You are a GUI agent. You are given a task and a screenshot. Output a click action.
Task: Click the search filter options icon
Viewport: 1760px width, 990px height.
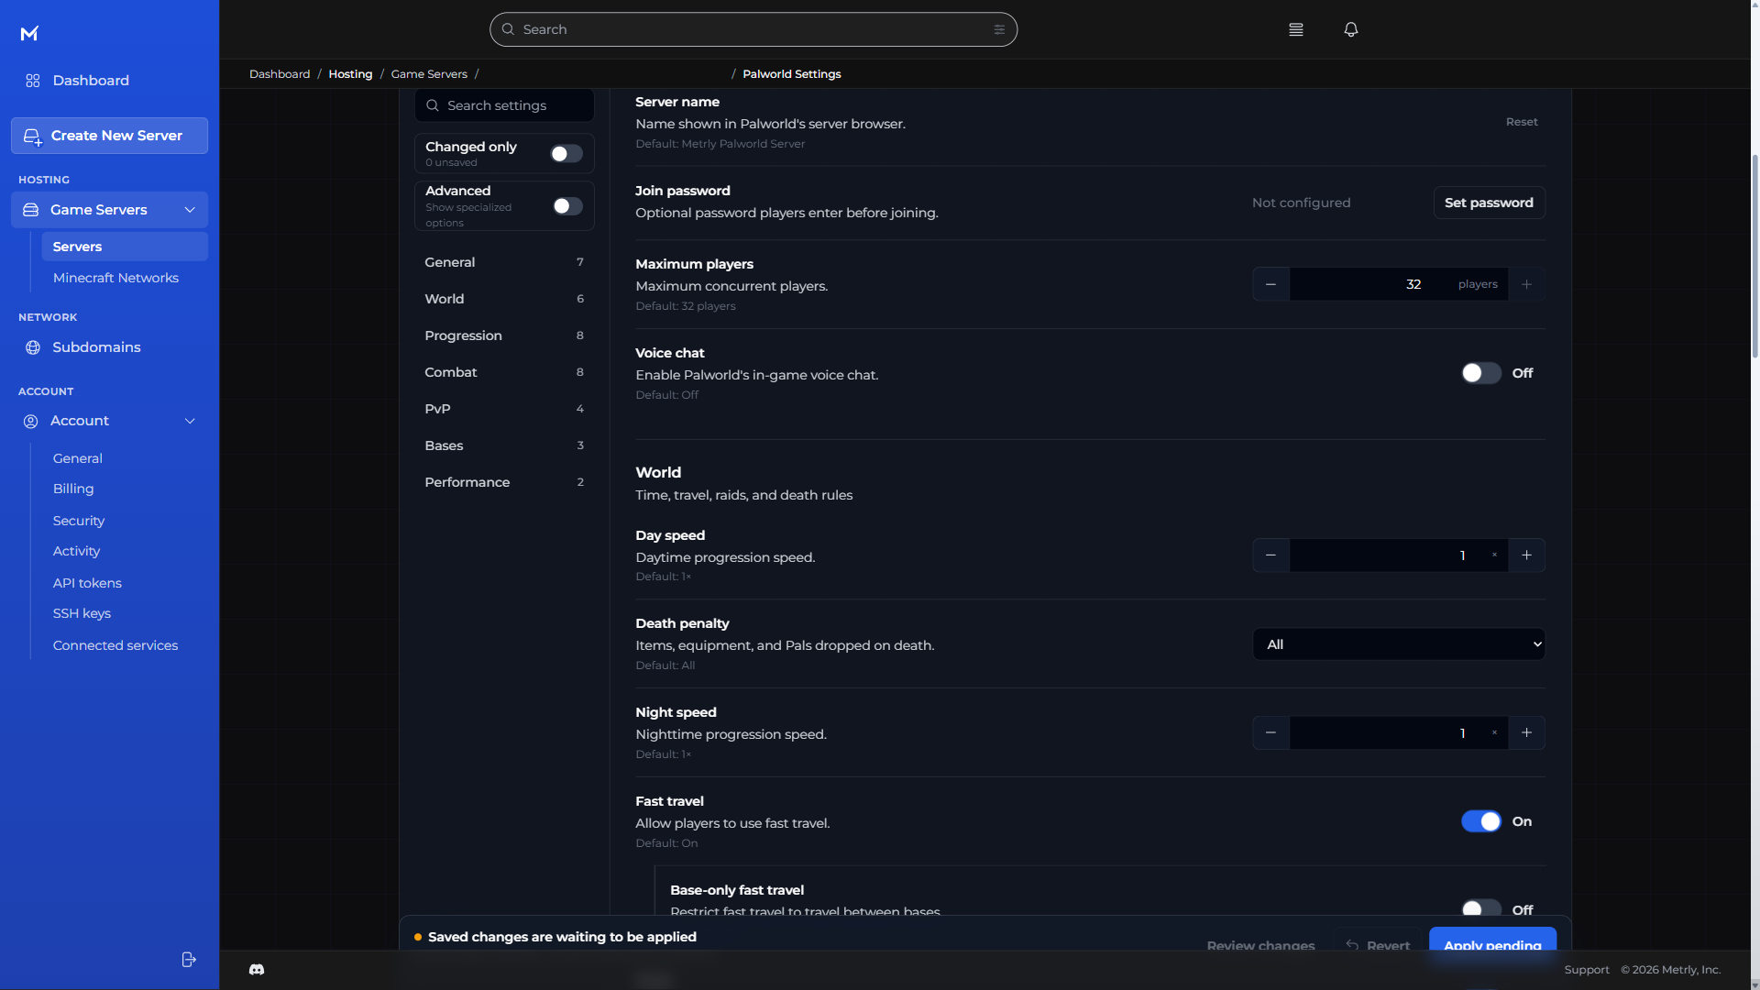point(999,29)
